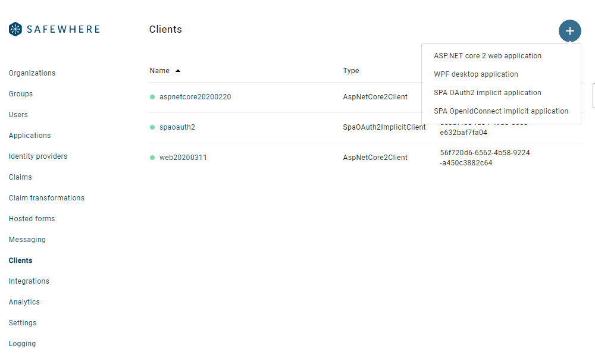Click the SAFEWHERE brand text
Image resolution: width=595 pixels, height=358 pixels.
pos(64,29)
